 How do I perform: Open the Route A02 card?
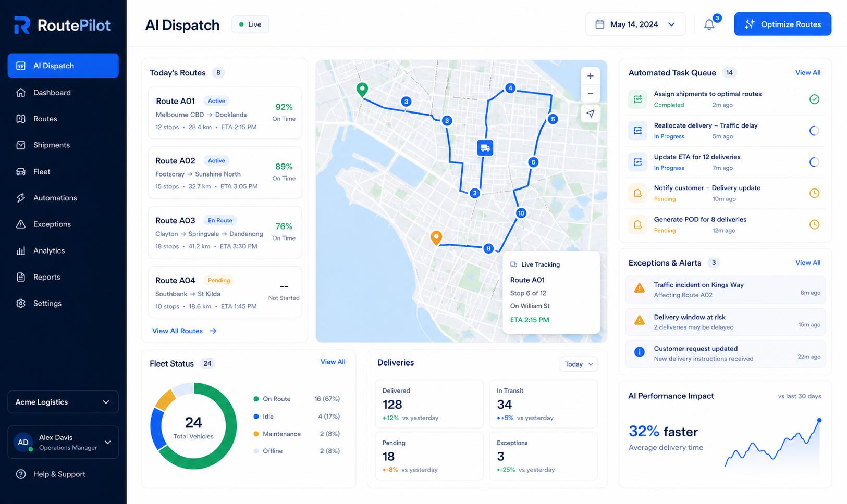pyautogui.click(x=225, y=173)
